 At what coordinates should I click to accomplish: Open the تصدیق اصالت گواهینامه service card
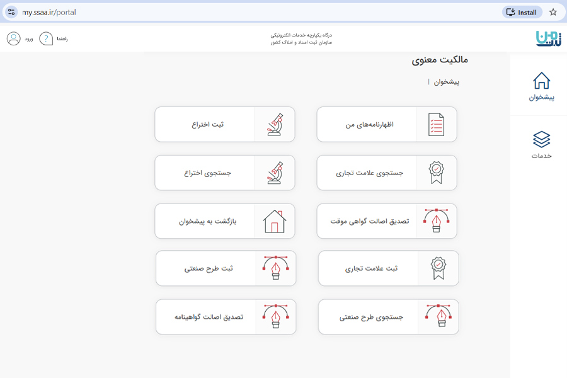226,317
